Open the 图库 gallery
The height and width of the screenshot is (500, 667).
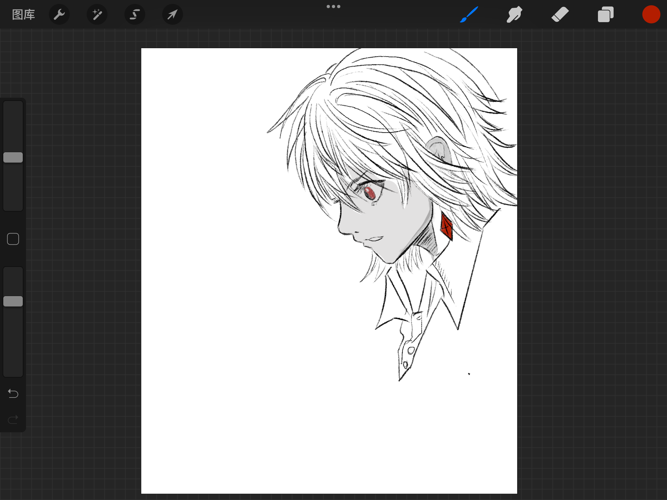pyautogui.click(x=23, y=15)
